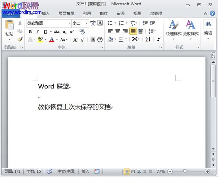The image size is (218, 177).
Task: Align text right
Action: (125, 31)
